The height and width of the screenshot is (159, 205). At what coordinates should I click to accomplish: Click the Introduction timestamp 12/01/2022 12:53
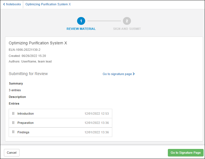[96, 114]
